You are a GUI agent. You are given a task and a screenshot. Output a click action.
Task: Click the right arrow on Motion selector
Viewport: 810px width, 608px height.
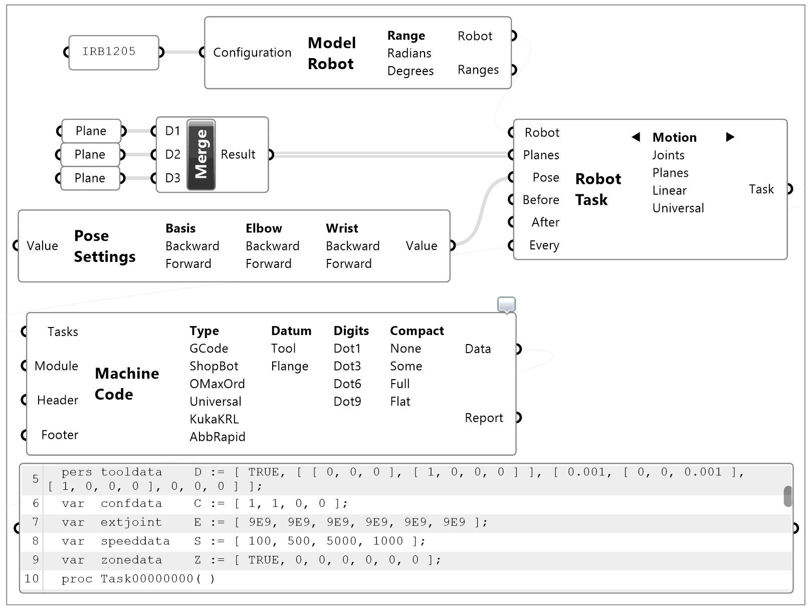click(x=730, y=137)
